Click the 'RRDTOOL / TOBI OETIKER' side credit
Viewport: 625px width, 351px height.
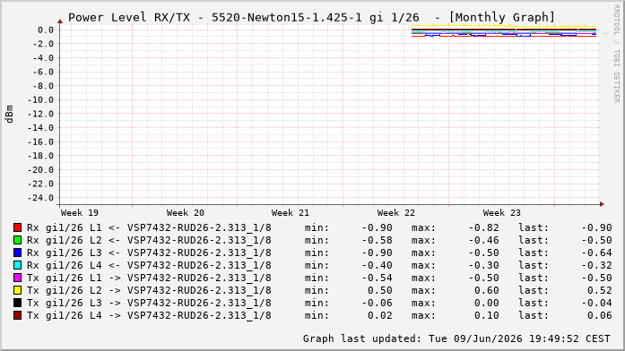[616, 54]
